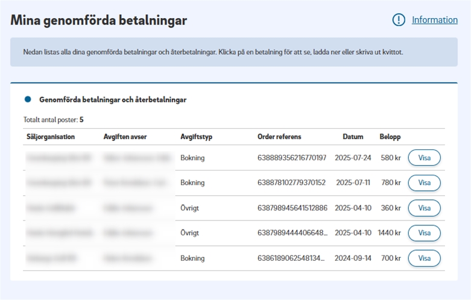471x300 pixels.
Task: Click the Avgiftstyp column header
Action: coord(196,137)
